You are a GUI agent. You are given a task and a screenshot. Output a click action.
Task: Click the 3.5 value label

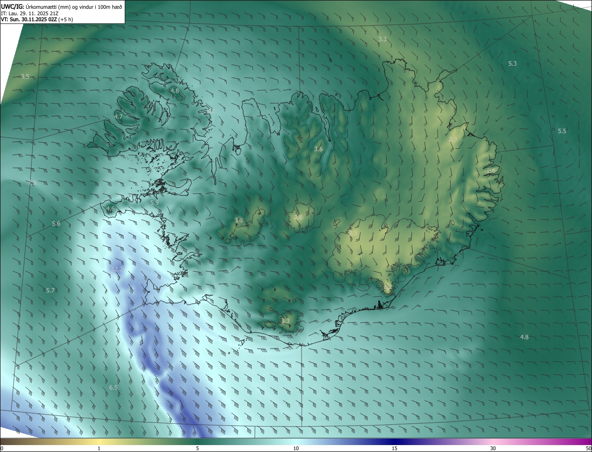coord(25,76)
